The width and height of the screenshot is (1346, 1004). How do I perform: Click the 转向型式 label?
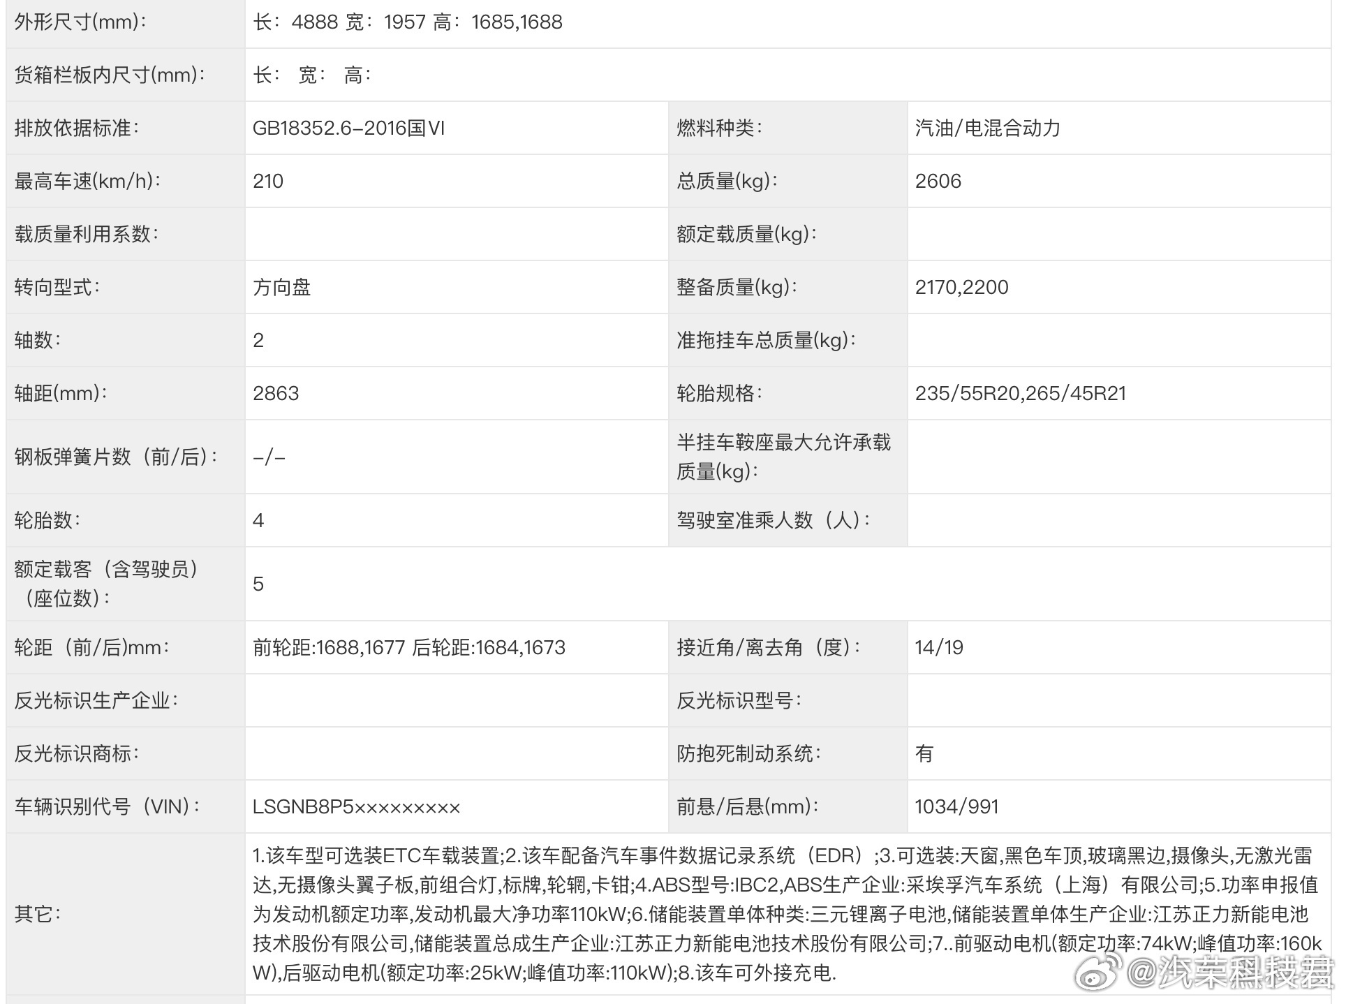click(x=57, y=288)
